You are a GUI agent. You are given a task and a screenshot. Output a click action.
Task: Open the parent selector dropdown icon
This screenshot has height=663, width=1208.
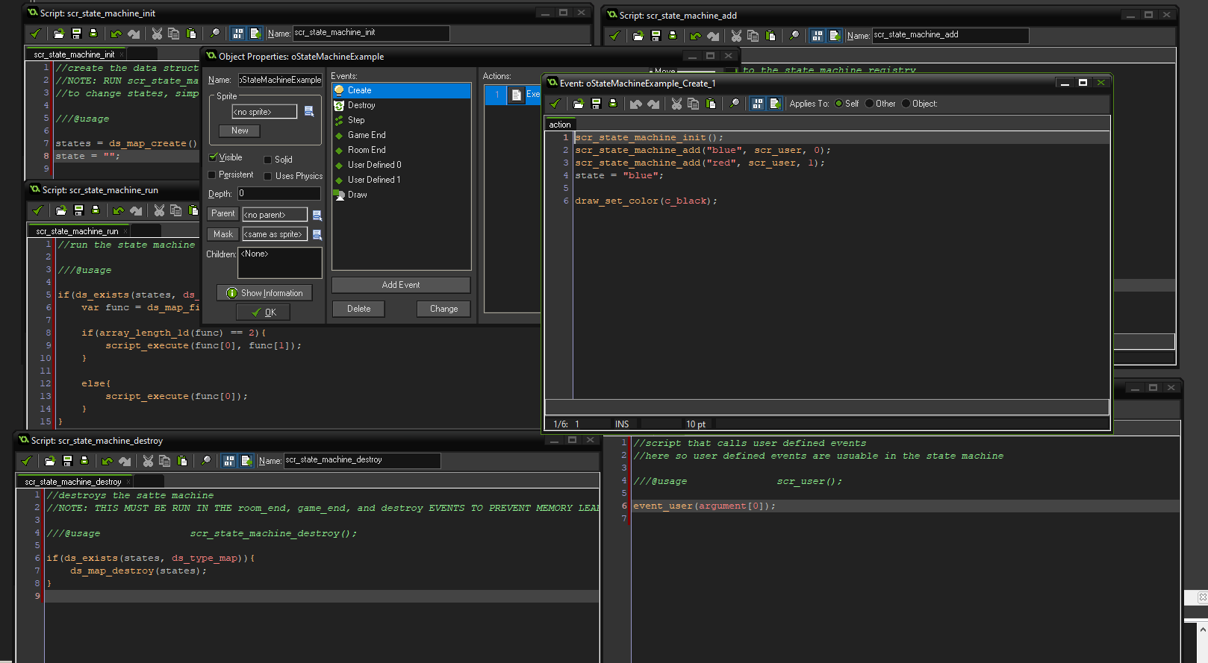coord(317,215)
